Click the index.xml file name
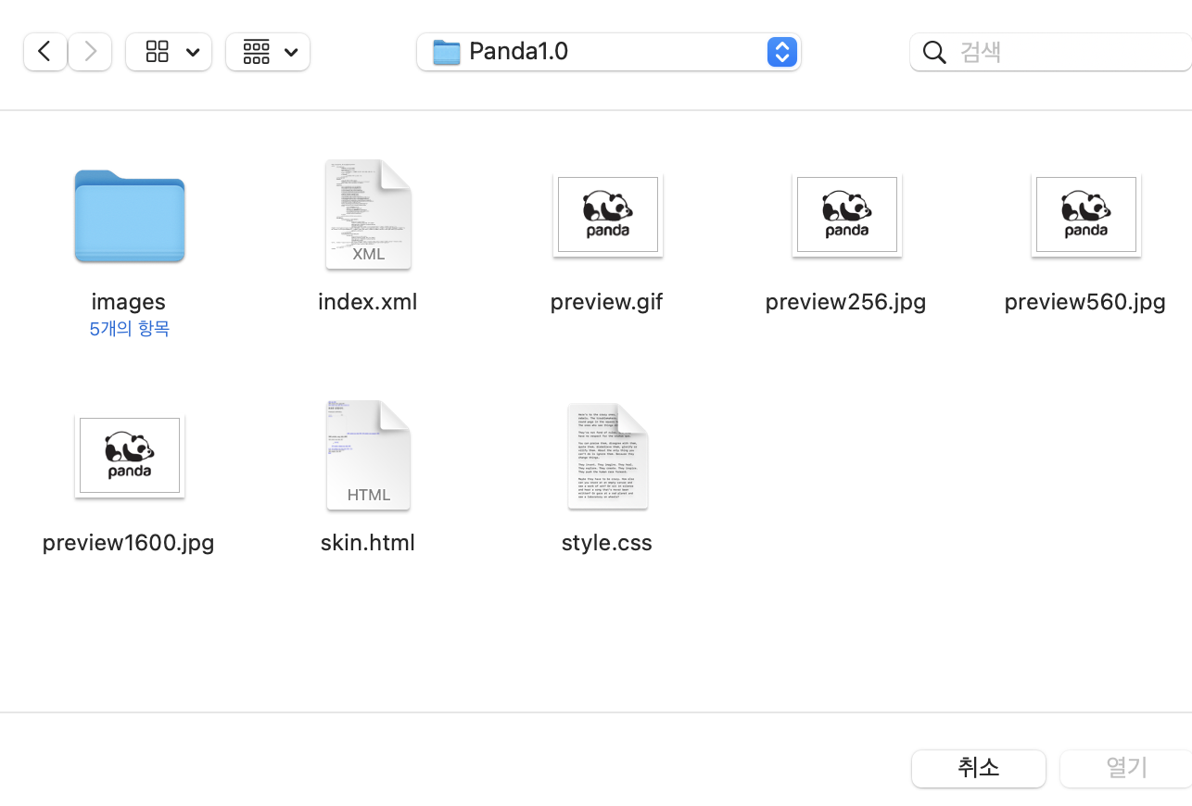 coord(368,302)
